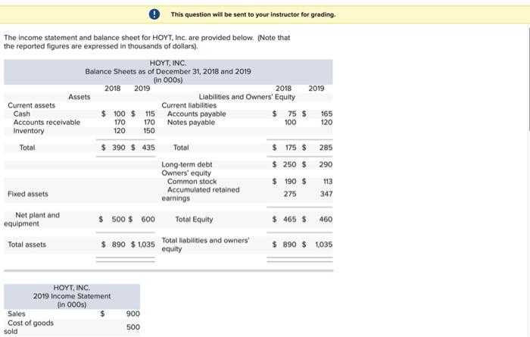Select the Sales value 900
The height and width of the screenshot is (337, 530).
coord(133,314)
